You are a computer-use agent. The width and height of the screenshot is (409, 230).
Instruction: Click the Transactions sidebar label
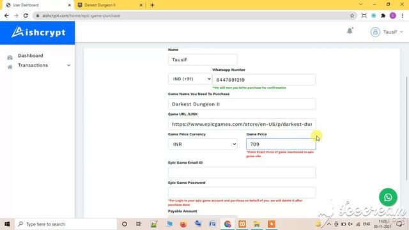point(33,65)
